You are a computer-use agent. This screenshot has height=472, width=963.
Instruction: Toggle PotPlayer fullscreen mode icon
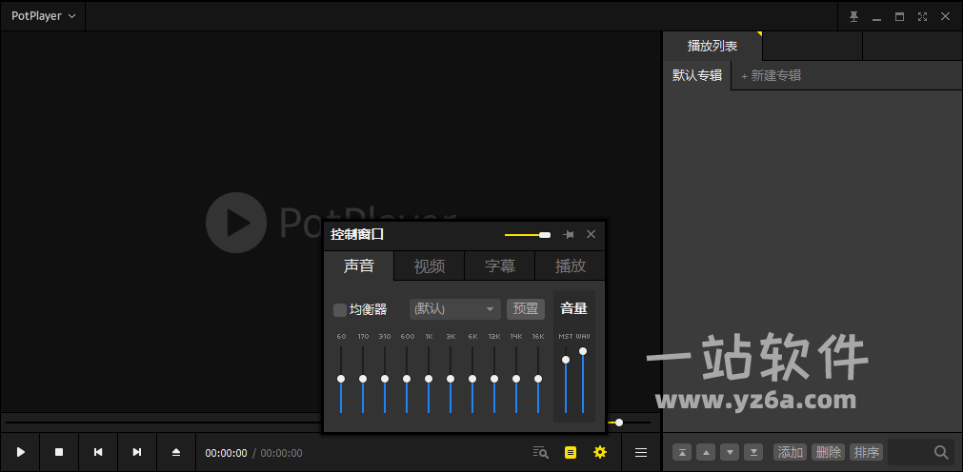[922, 16]
